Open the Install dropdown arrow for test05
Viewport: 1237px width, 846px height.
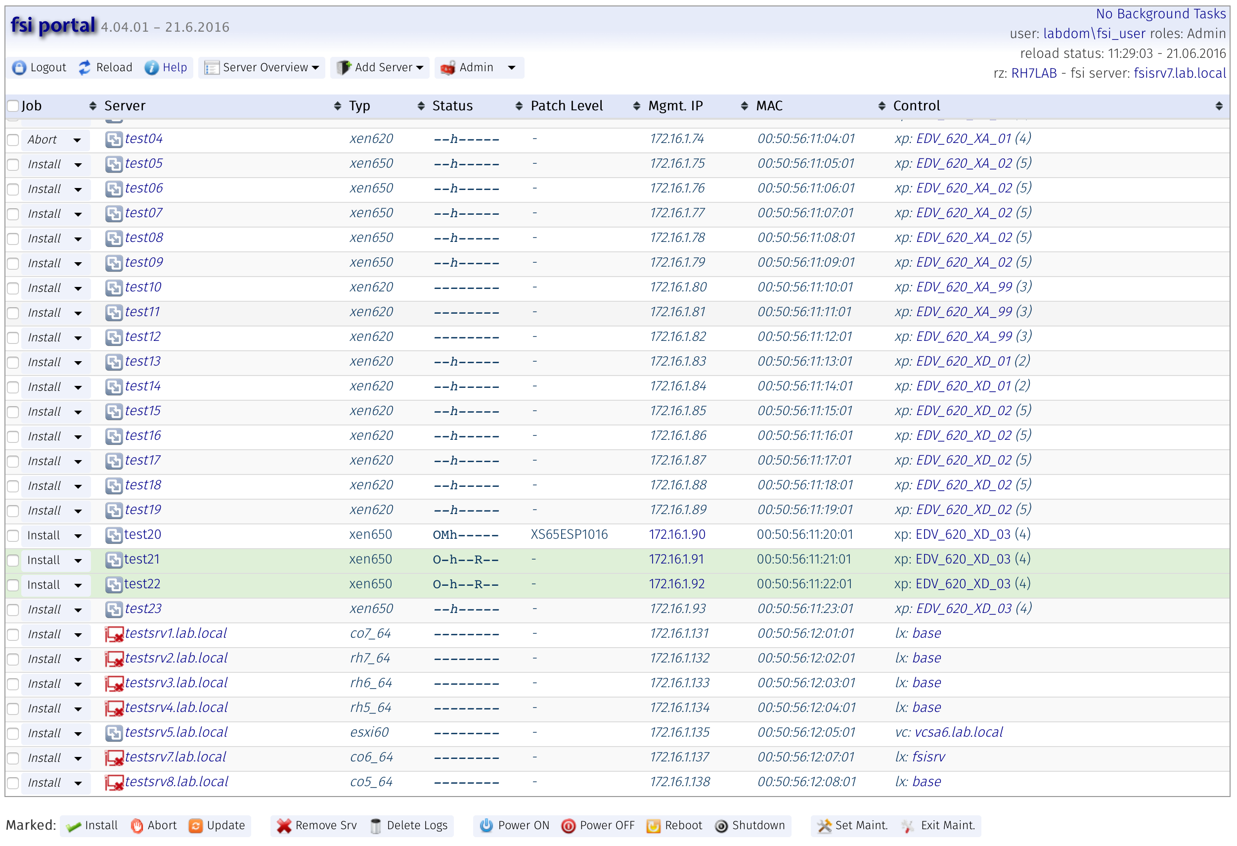pyautogui.click(x=78, y=165)
